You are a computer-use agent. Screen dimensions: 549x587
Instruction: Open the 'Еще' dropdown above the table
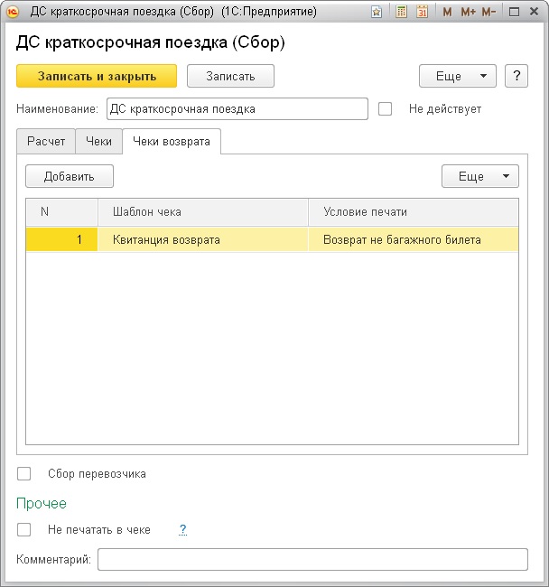[x=479, y=176]
